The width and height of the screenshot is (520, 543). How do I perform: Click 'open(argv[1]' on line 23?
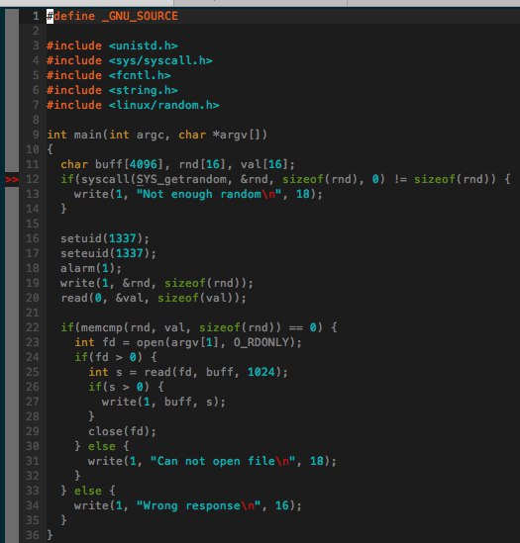click(x=178, y=342)
